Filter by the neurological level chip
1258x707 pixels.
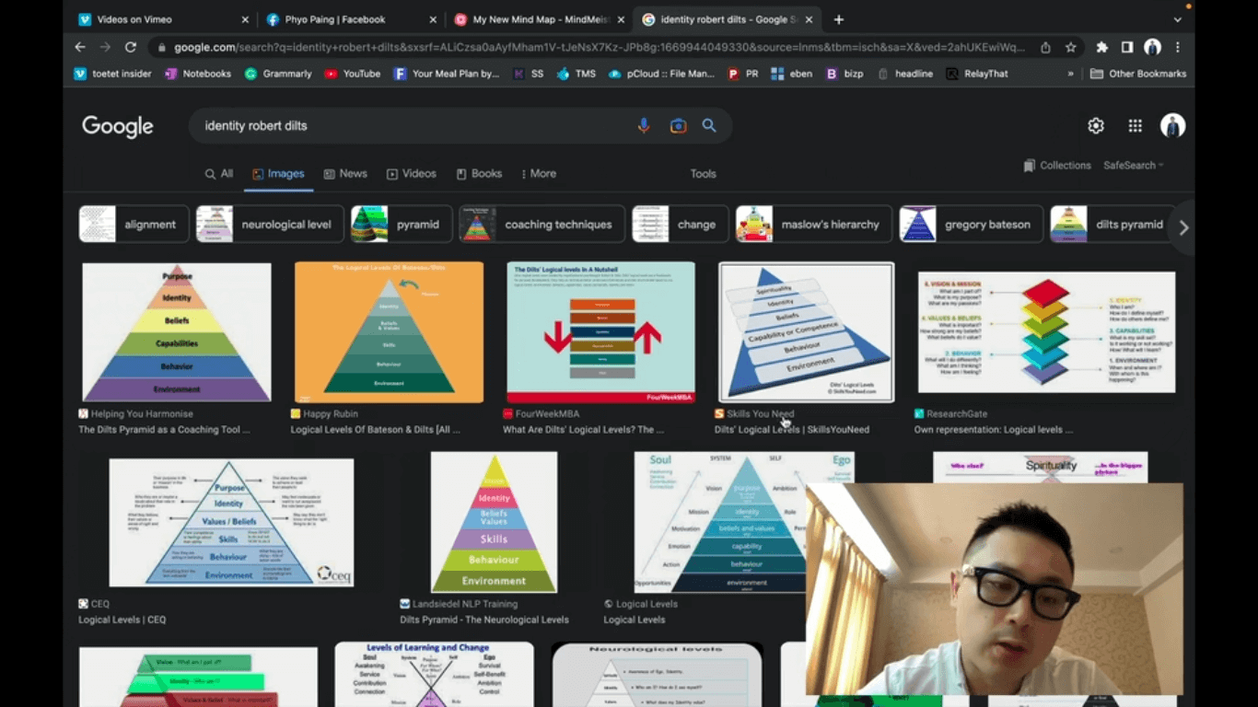click(x=270, y=225)
